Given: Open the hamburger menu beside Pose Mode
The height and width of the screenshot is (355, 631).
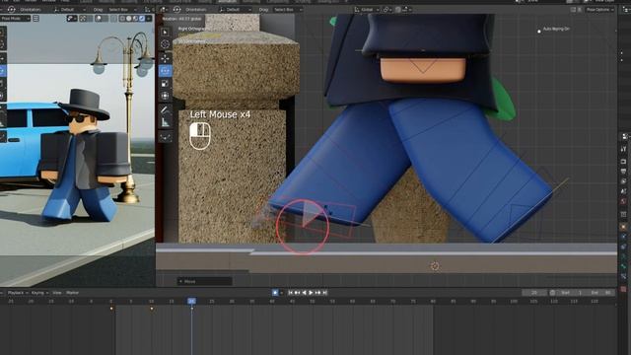Looking at the screenshot, I should pos(35,18).
